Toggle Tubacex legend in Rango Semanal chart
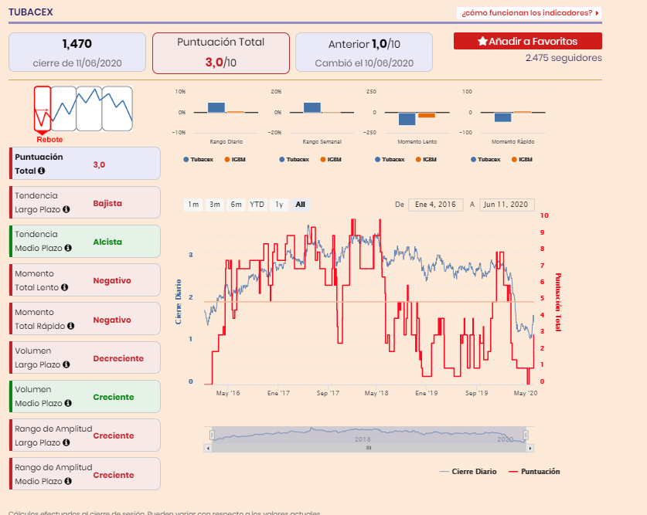 point(294,160)
